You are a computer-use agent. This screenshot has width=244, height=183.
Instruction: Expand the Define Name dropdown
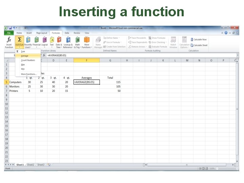click(119, 38)
